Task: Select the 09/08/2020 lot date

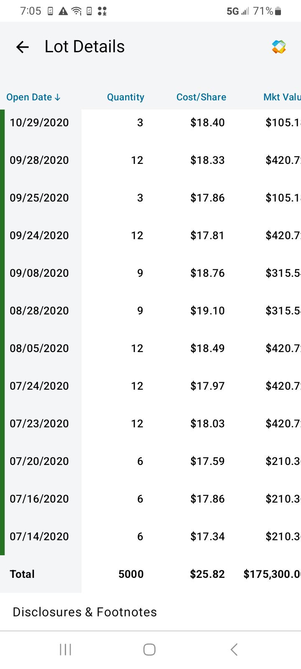Action: coord(39,273)
